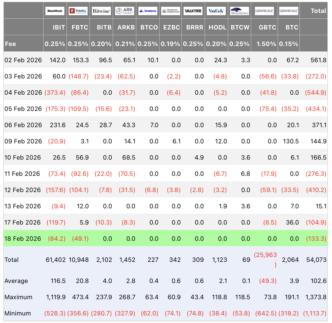The image size is (332, 323).
Task: Click the Grayscale logo above GBTC
Action: pyautogui.click(x=264, y=11)
